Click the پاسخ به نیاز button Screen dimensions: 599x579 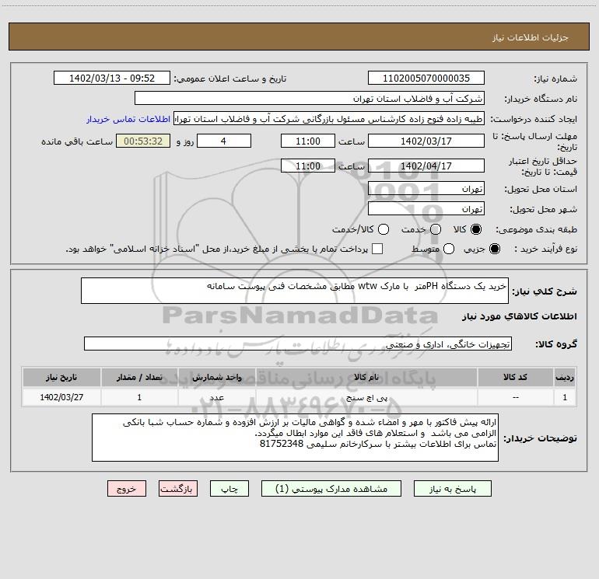point(453,489)
